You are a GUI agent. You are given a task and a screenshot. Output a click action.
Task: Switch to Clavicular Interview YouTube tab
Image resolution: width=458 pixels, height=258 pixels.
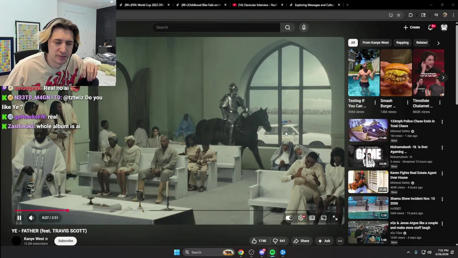coord(258,5)
